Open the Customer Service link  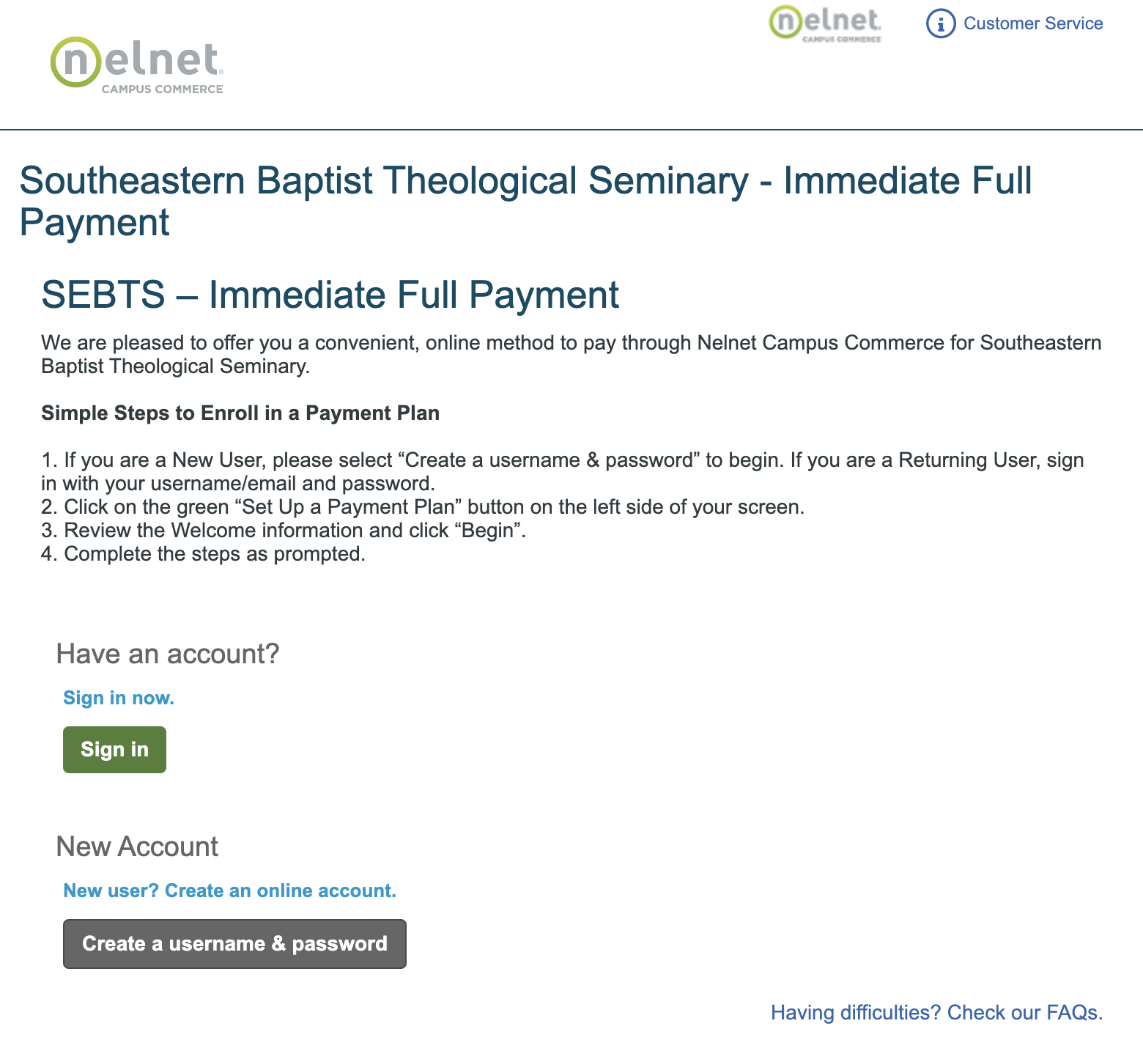[1032, 23]
